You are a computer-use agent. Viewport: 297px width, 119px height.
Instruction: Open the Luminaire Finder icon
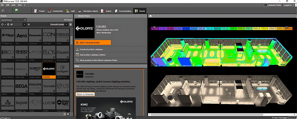click(x=266, y=5)
